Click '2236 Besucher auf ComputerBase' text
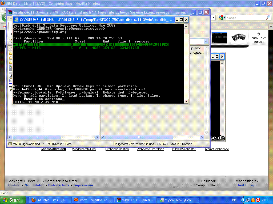 pos(204,183)
